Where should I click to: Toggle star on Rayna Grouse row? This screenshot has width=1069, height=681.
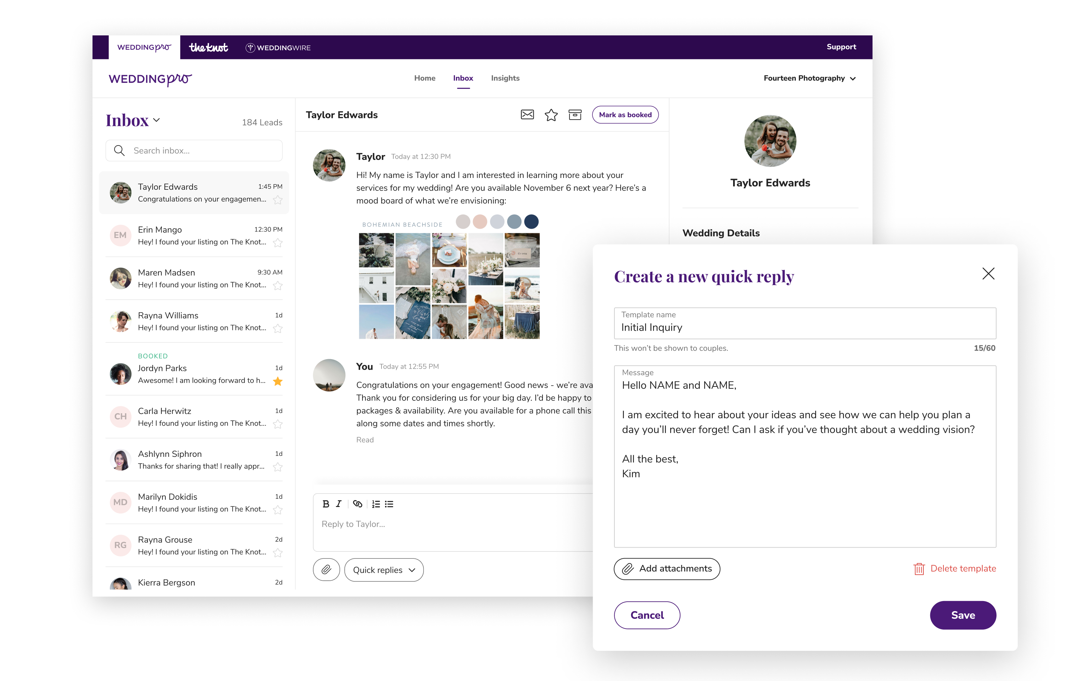click(278, 553)
